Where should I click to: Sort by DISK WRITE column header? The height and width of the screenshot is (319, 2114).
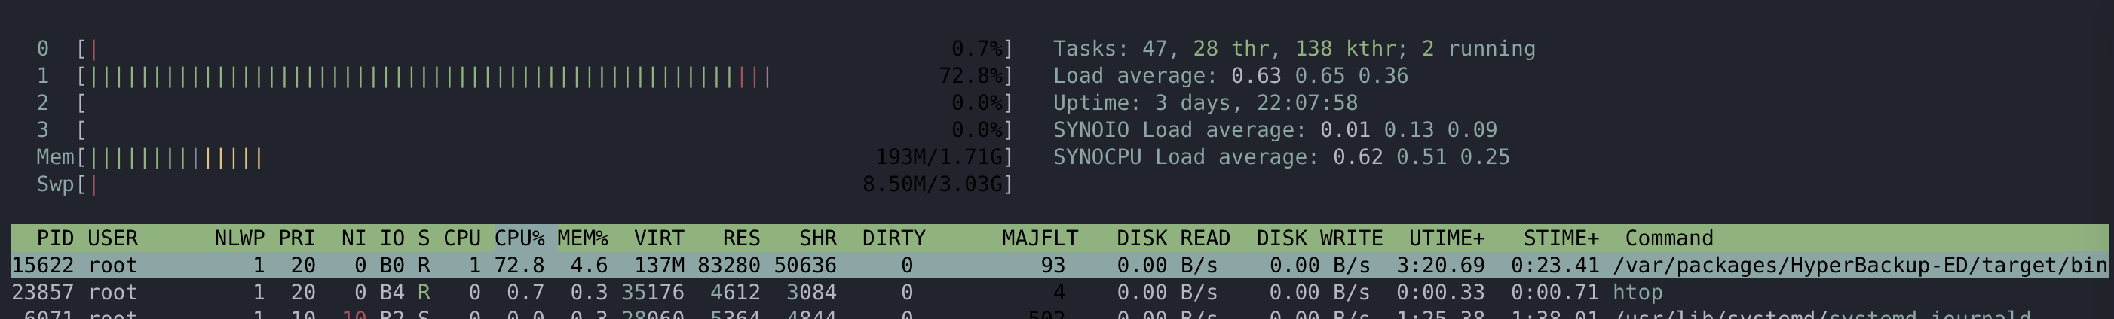coord(1319,238)
